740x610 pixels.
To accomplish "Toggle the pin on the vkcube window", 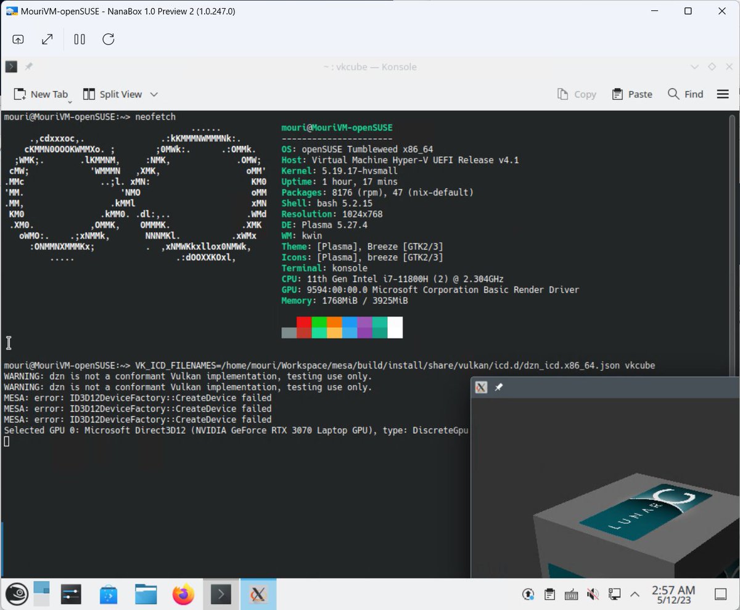I will (499, 387).
